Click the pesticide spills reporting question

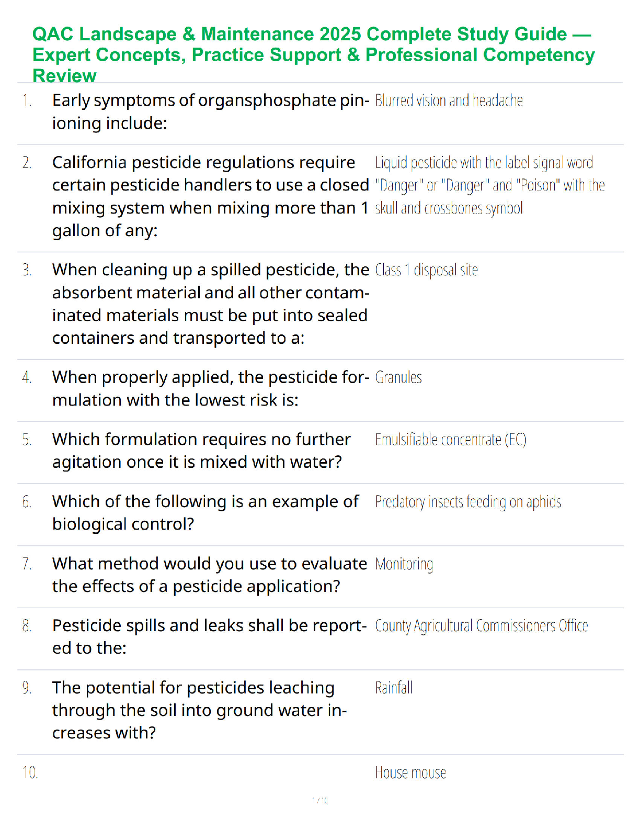[209, 636]
